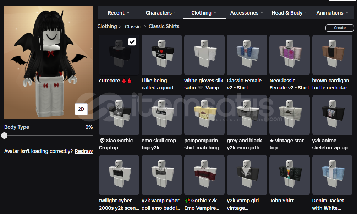
Task: Select the cutecore shirt thumbnail
Action: (119, 55)
